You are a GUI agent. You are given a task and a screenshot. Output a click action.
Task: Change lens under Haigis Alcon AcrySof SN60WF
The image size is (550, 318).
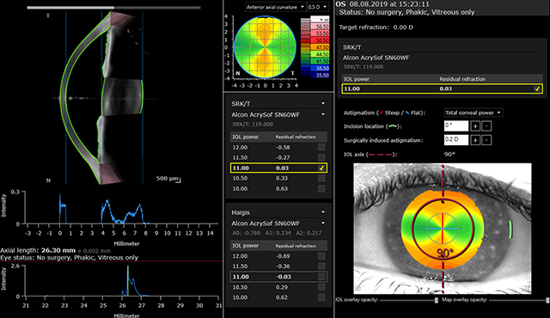(x=323, y=223)
